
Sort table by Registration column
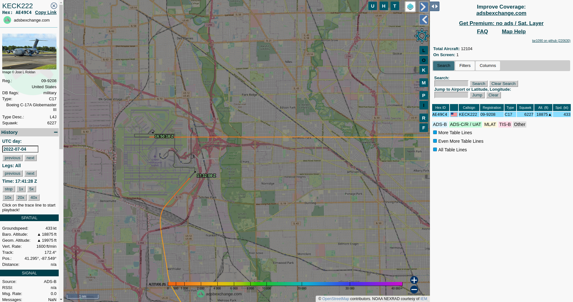tap(492, 108)
